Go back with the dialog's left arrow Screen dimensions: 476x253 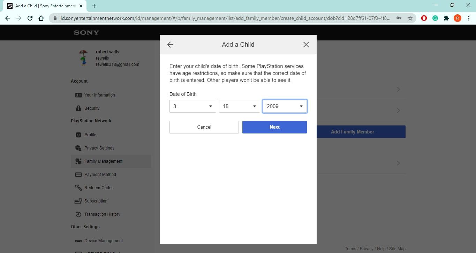tap(170, 45)
